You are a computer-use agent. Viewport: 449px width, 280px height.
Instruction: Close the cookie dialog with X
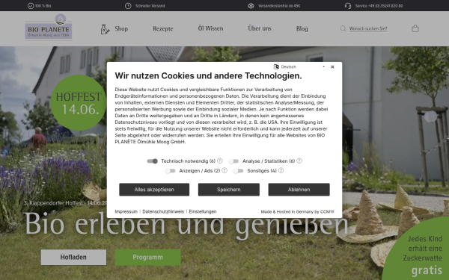332,67
